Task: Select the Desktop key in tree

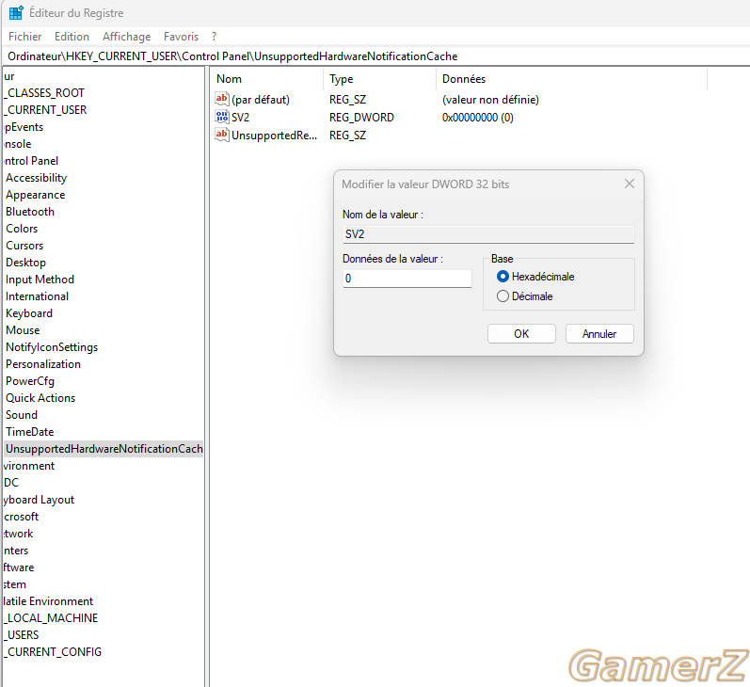Action: 25,263
